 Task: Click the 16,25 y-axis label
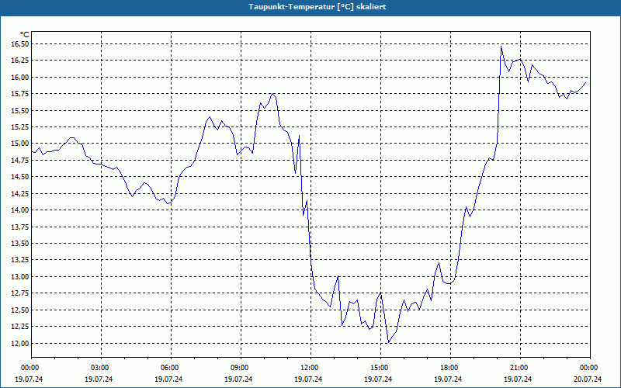[20, 61]
